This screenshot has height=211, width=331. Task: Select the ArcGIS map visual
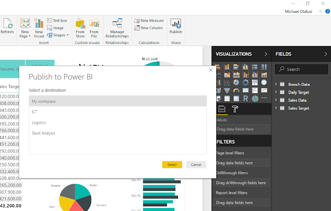255,98
